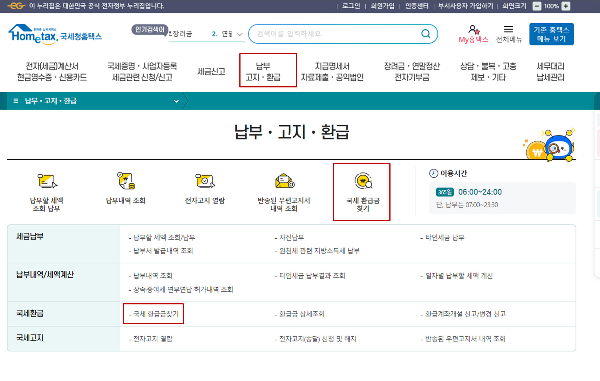Click the clock icon beside 이용시간

pyautogui.click(x=433, y=173)
